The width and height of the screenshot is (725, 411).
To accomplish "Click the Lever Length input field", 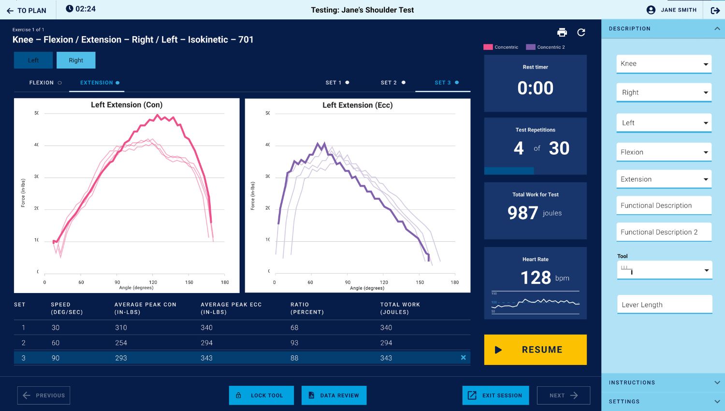I will [x=664, y=305].
